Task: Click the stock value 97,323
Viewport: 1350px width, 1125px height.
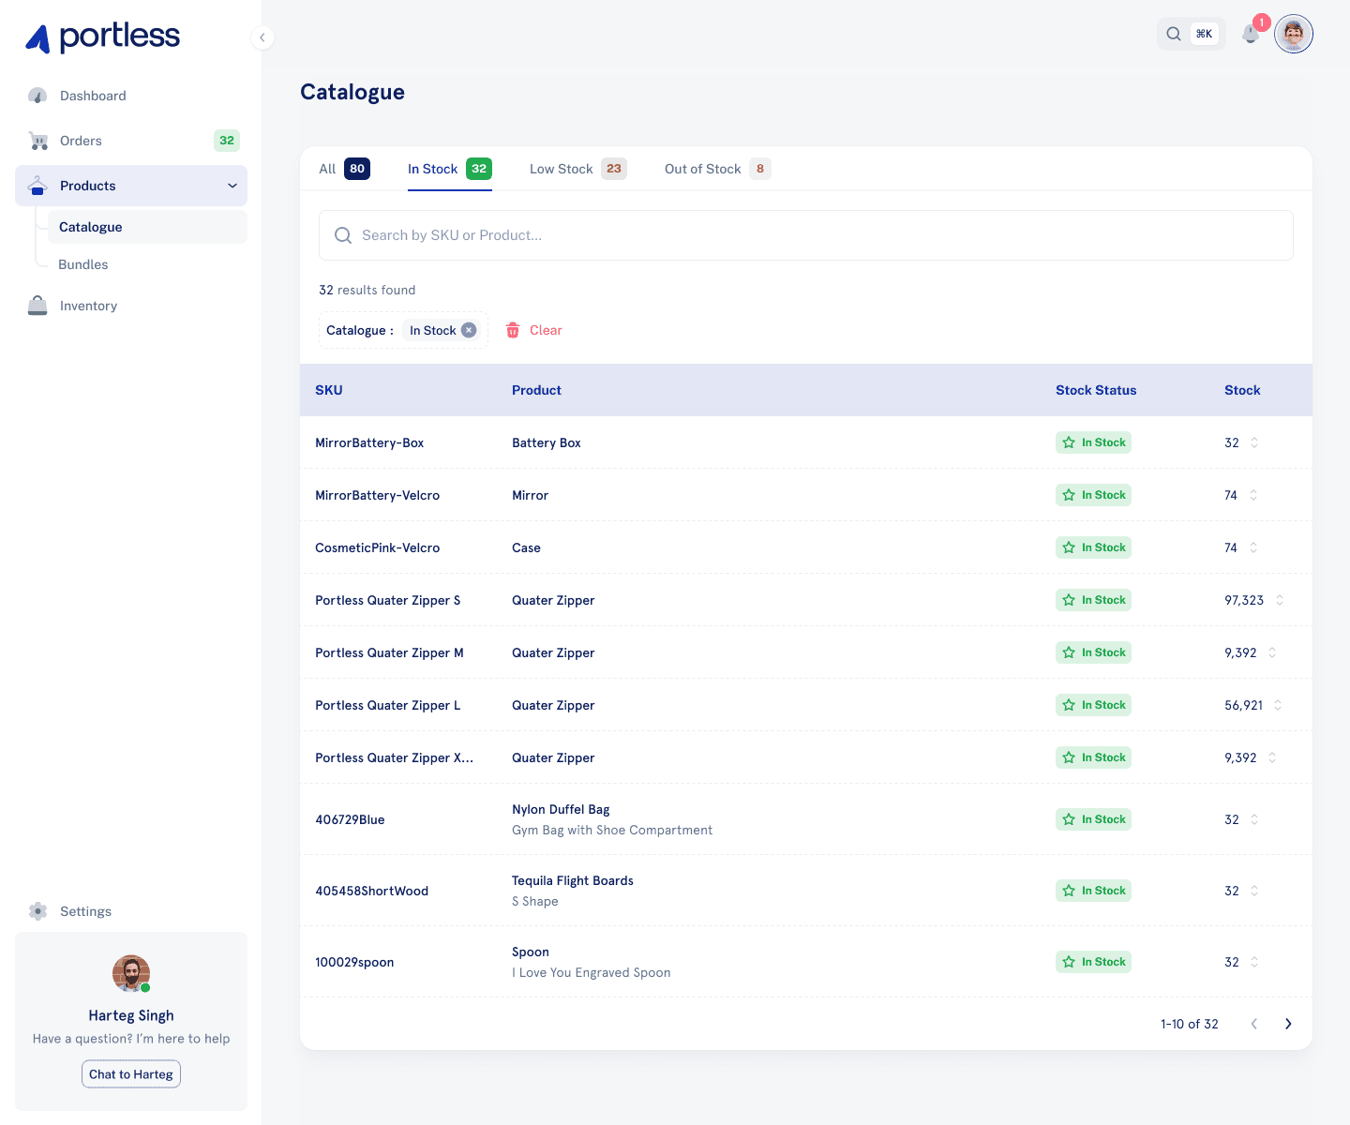Action: (1244, 600)
